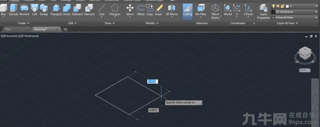Expand the Modify panel
This screenshot has width=320, height=127.
(x=152, y=23)
